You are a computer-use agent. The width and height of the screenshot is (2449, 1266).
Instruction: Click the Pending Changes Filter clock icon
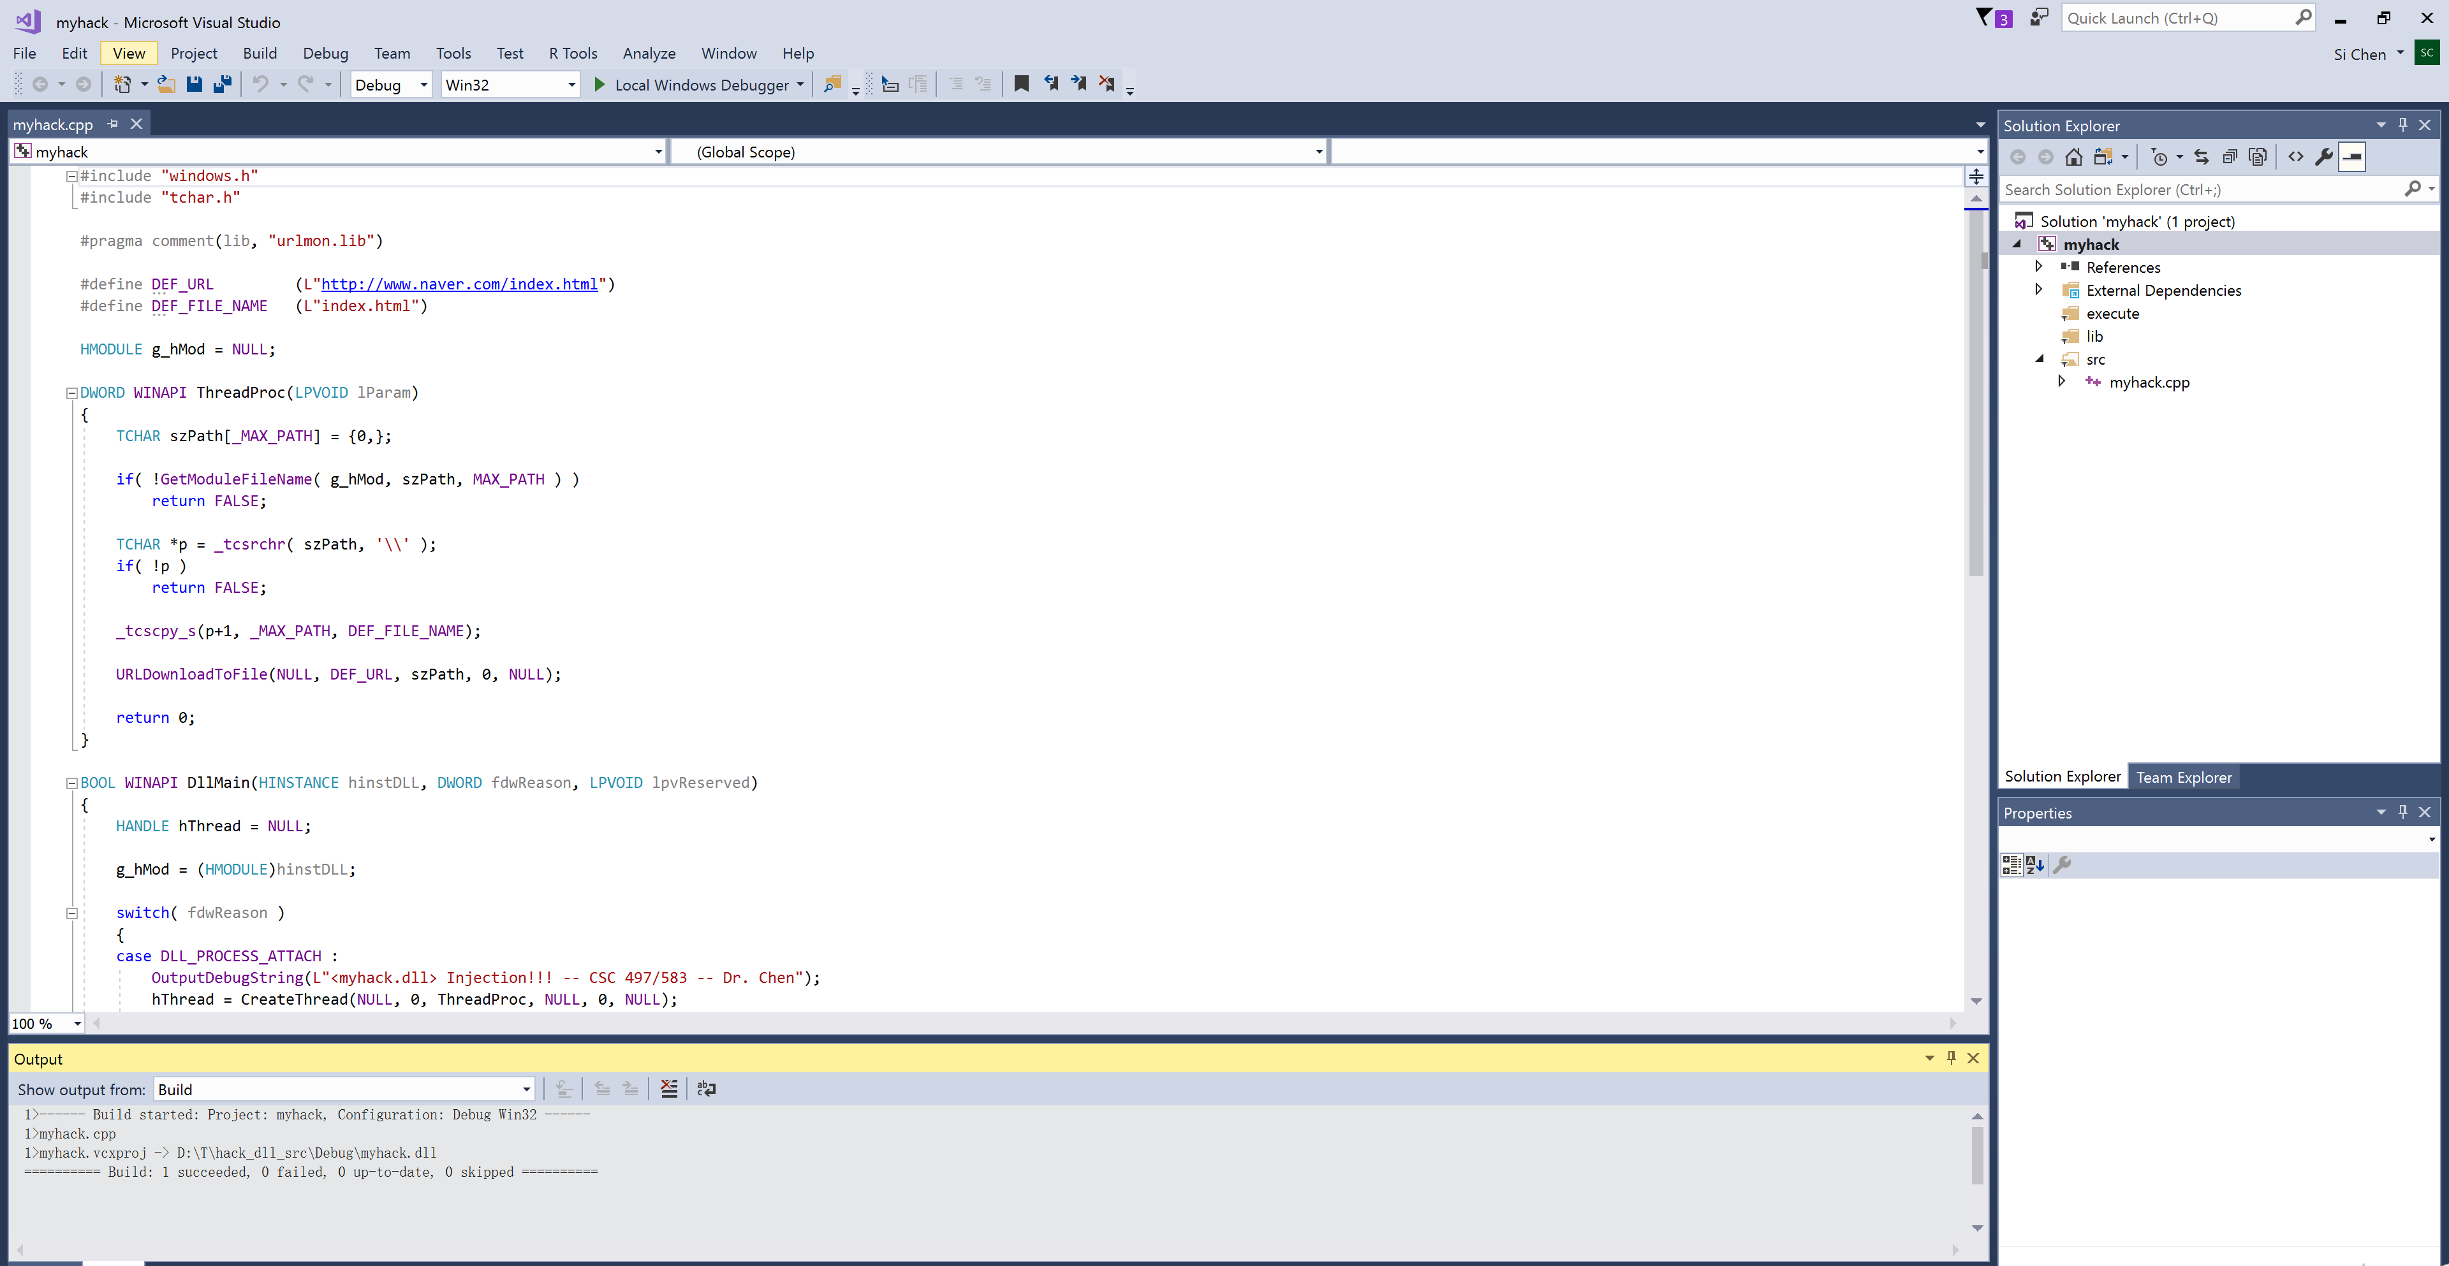click(x=2159, y=157)
